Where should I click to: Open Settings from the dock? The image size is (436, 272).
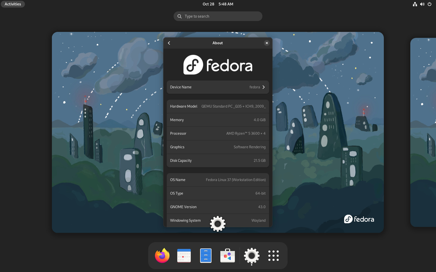click(x=252, y=256)
